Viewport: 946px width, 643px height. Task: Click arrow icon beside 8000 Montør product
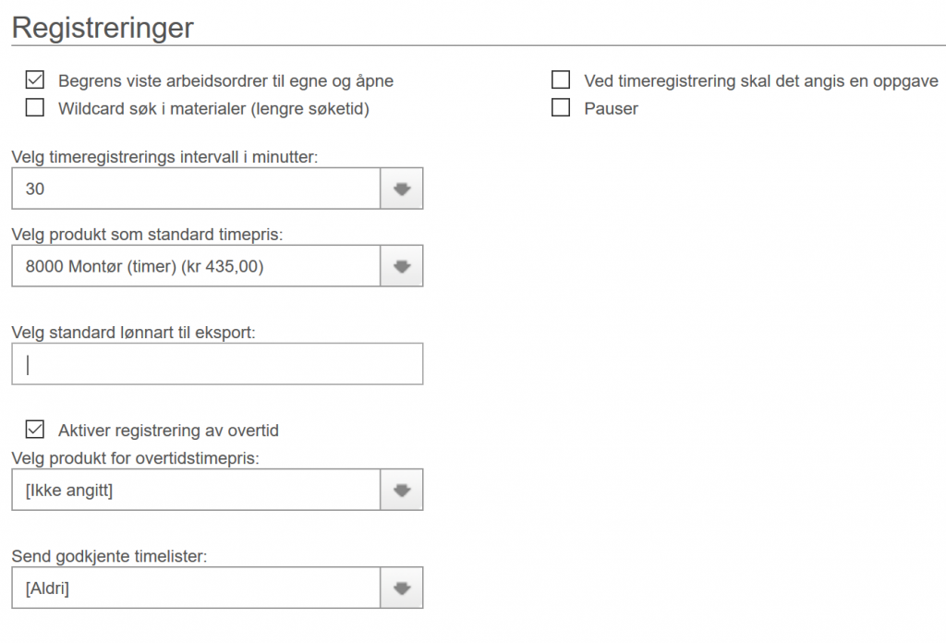[402, 266]
